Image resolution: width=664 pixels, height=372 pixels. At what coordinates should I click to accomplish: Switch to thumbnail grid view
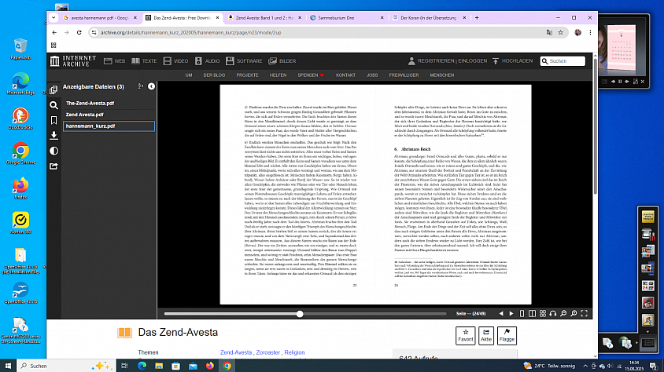point(543,314)
